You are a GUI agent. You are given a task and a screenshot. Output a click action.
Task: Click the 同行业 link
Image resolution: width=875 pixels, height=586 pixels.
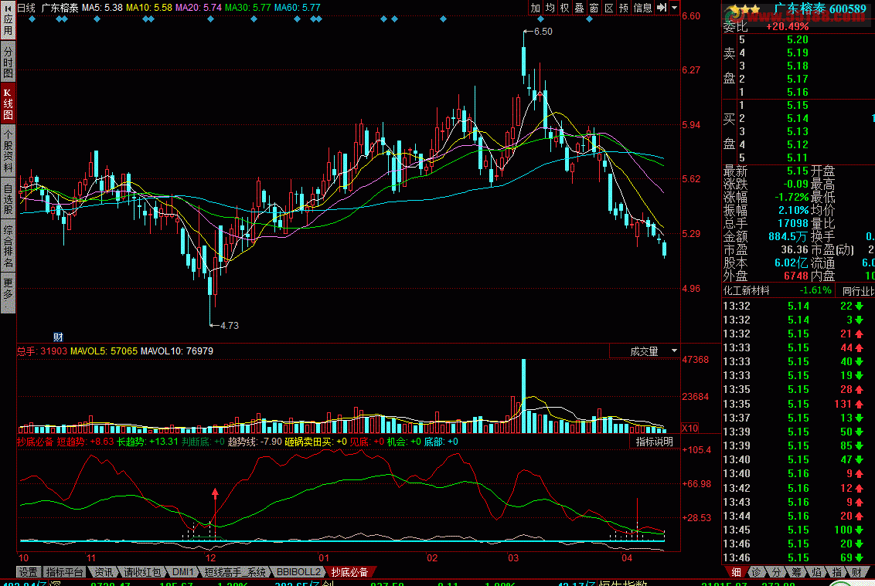pos(858,290)
